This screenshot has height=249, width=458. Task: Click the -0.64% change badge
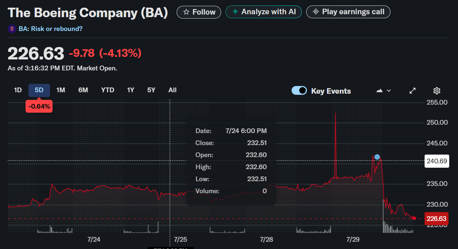click(39, 107)
